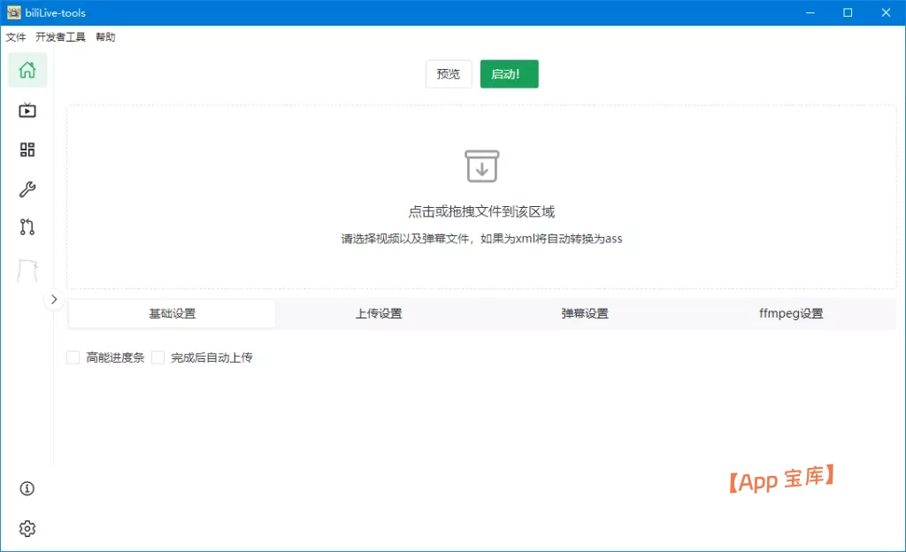The width and height of the screenshot is (906, 552).
Task: Expand the sidebar with the chevron arrow
Action: [x=54, y=299]
